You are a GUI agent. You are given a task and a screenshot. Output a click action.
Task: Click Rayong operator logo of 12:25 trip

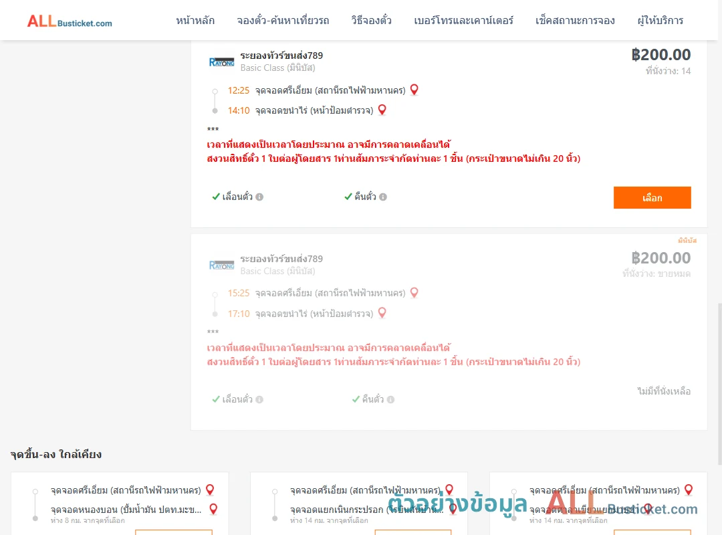coord(221,62)
